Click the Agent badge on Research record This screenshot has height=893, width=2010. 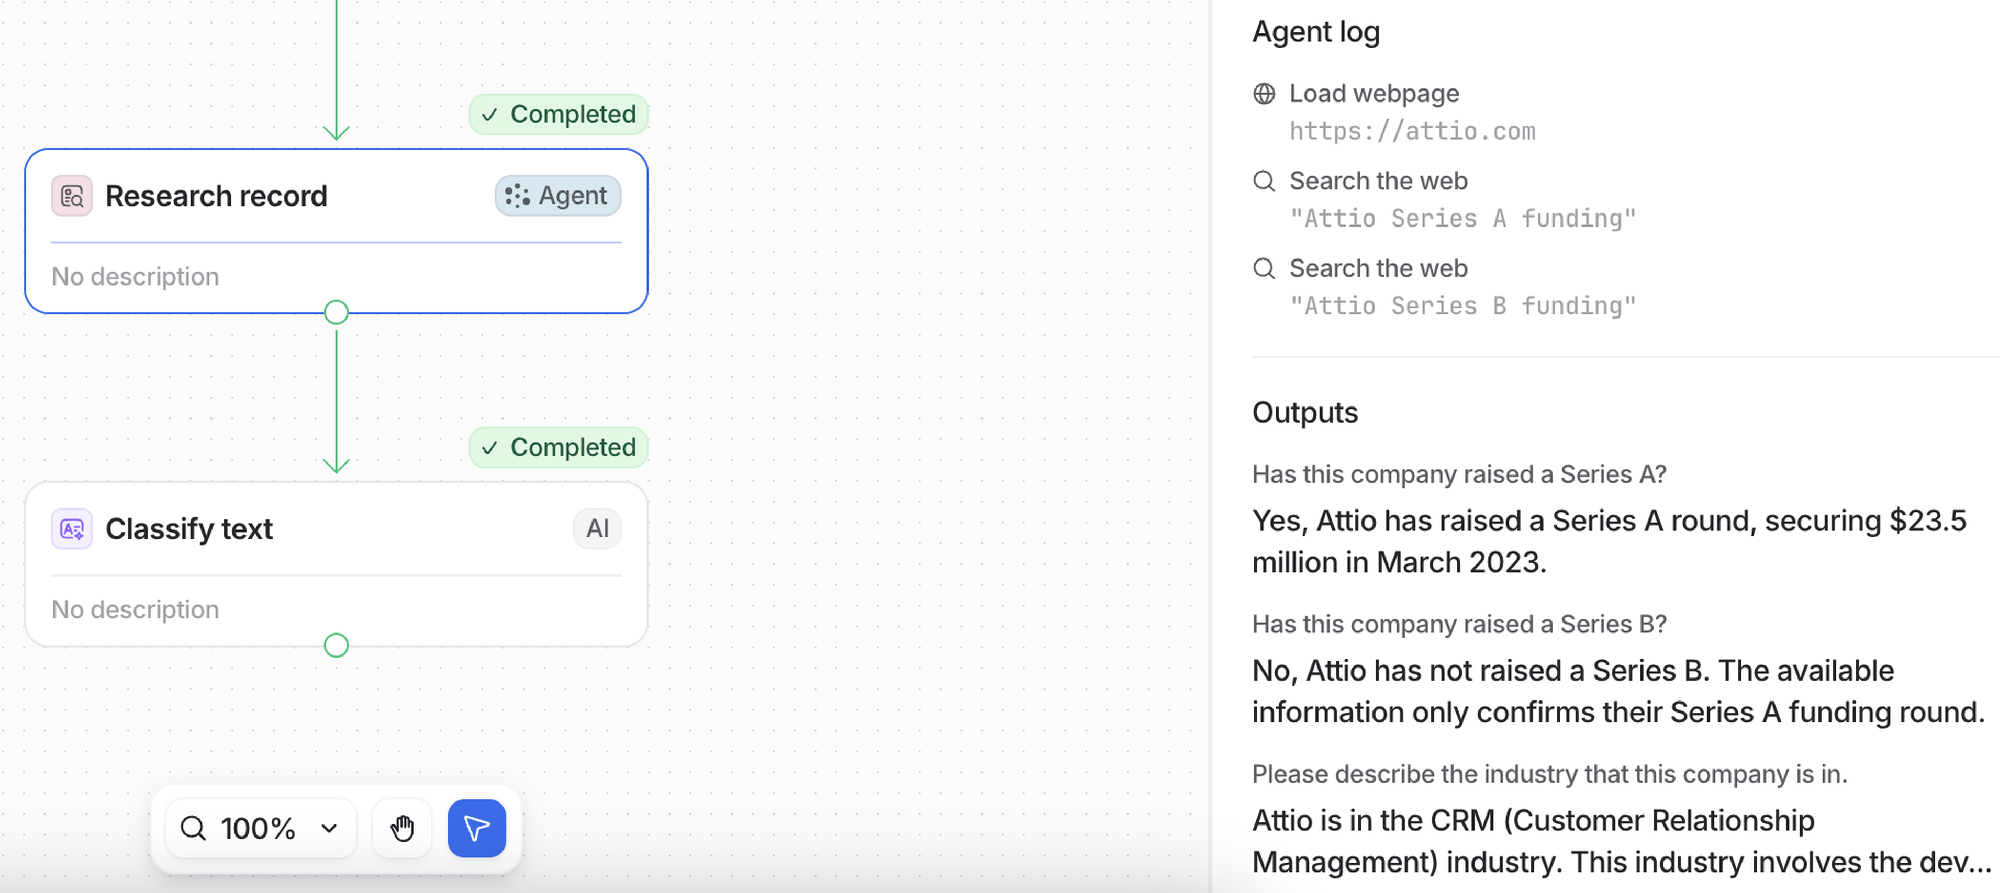558,196
